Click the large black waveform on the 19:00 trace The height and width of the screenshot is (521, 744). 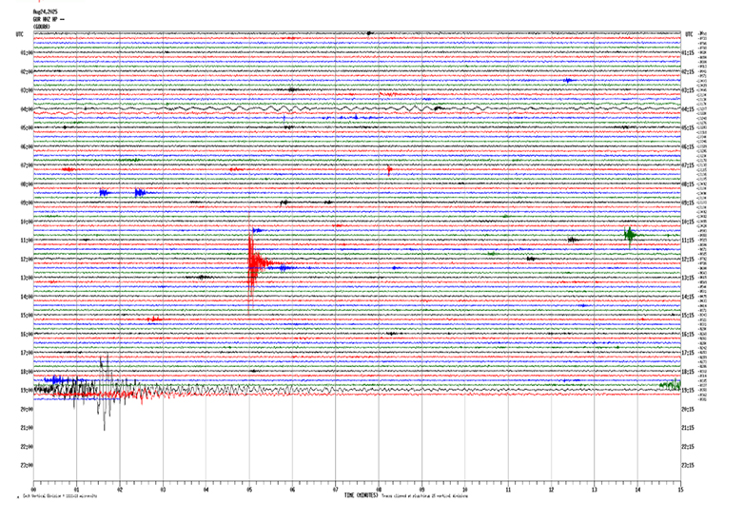[105, 390]
